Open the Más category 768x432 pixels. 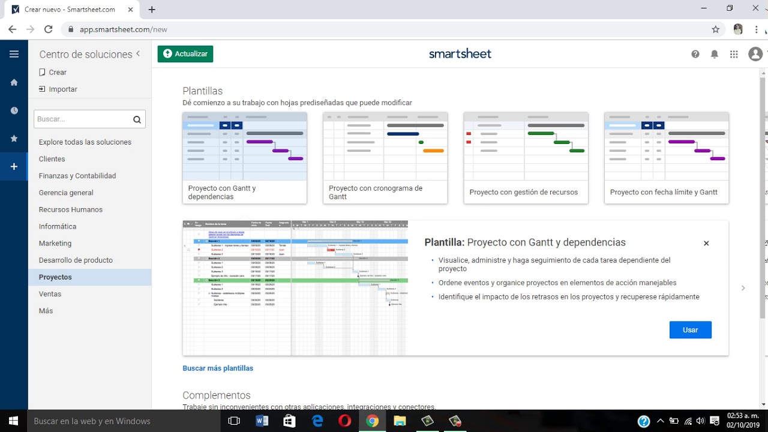pos(46,311)
